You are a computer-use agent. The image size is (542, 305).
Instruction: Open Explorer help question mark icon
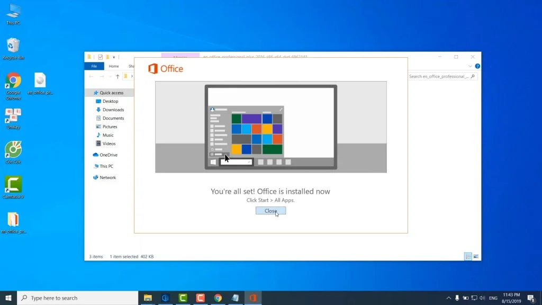(x=477, y=66)
